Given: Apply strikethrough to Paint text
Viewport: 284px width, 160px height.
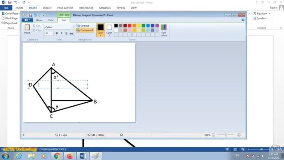Looking at the screenshot, I should point(71,33).
